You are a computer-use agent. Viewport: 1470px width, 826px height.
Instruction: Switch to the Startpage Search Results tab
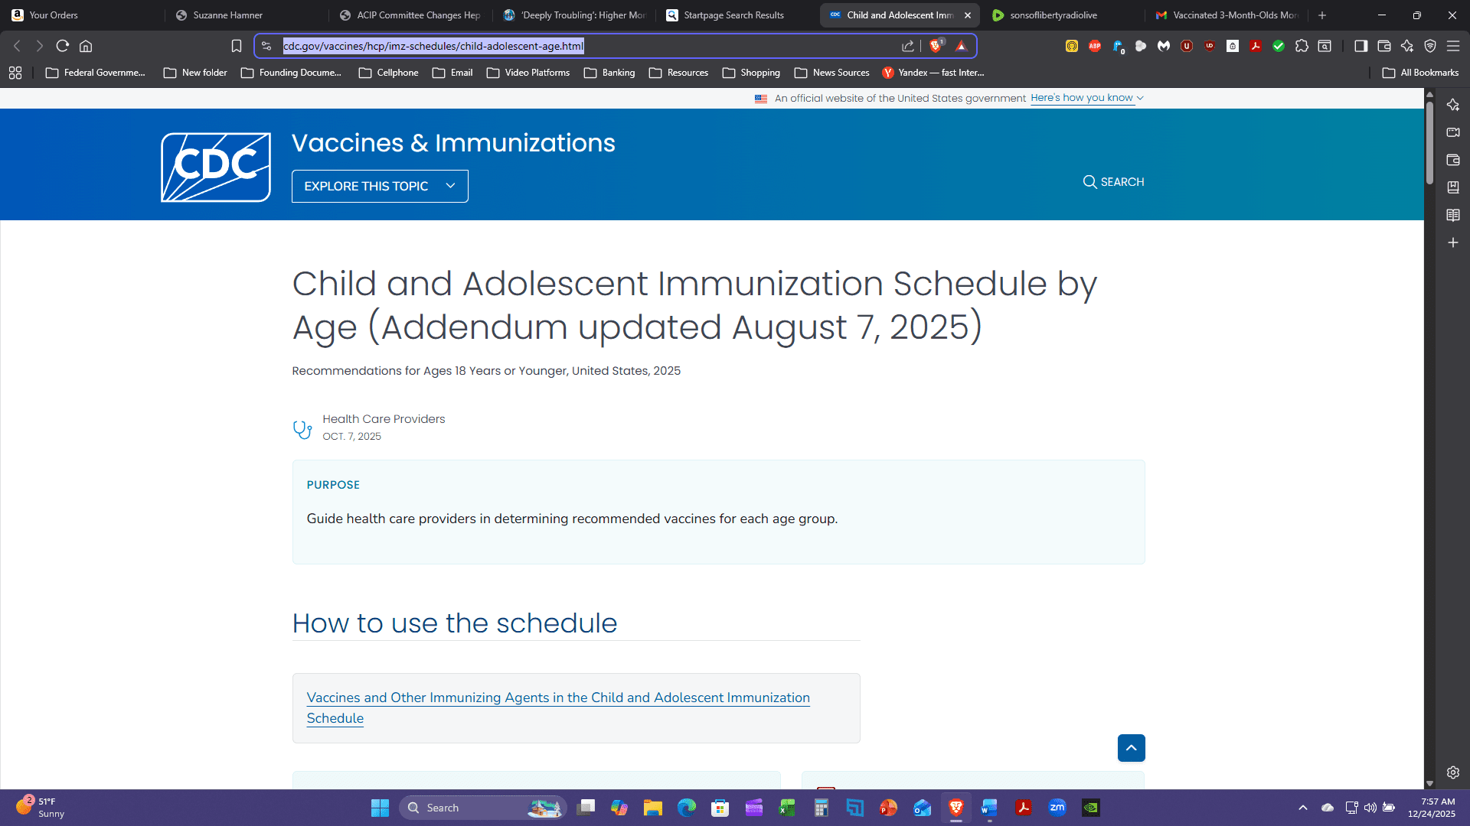pyautogui.click(x=733, y=15)
